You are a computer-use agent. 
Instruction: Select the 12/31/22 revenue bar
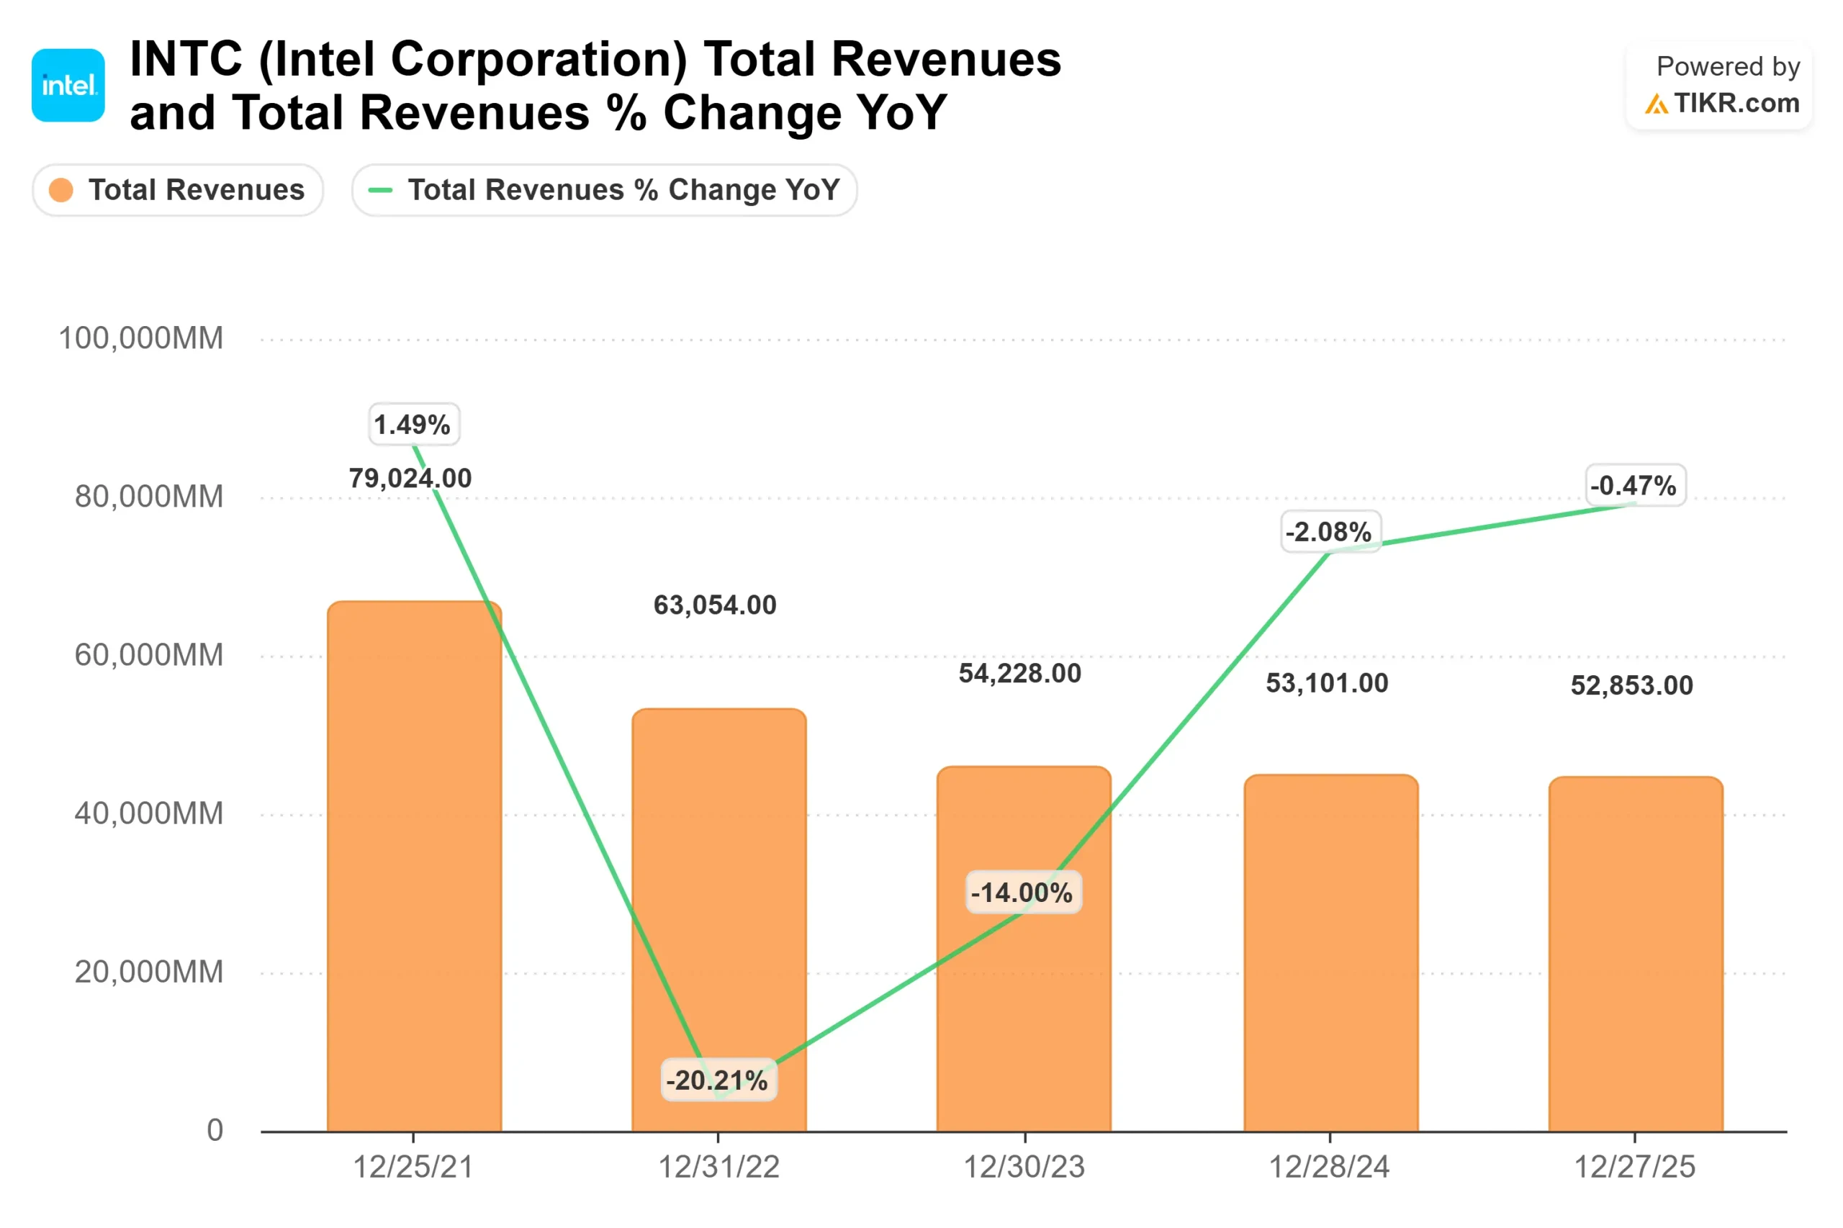719,920
